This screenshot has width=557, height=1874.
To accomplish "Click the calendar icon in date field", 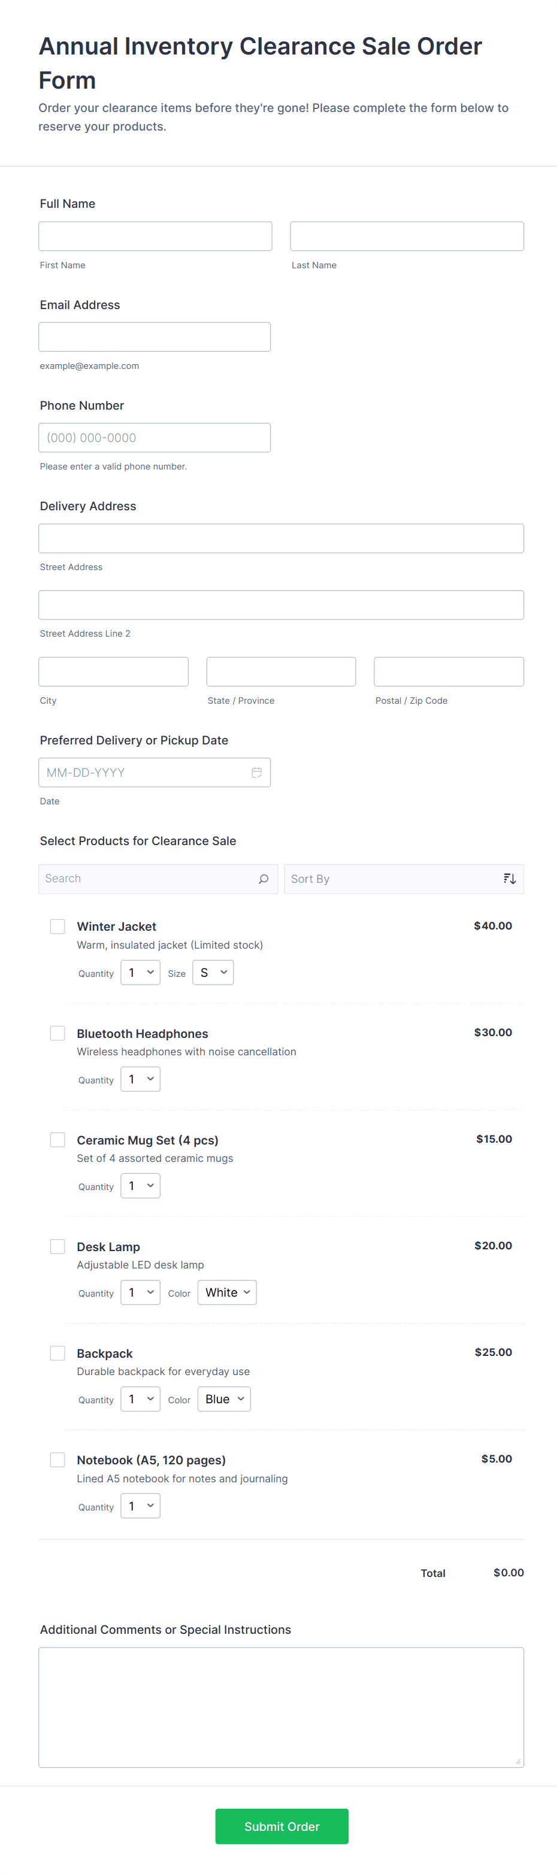I will 257,772.
